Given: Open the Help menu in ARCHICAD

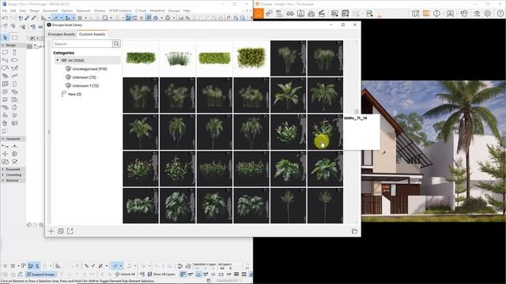Looking at the screenshot, I should tap(187, 10).
